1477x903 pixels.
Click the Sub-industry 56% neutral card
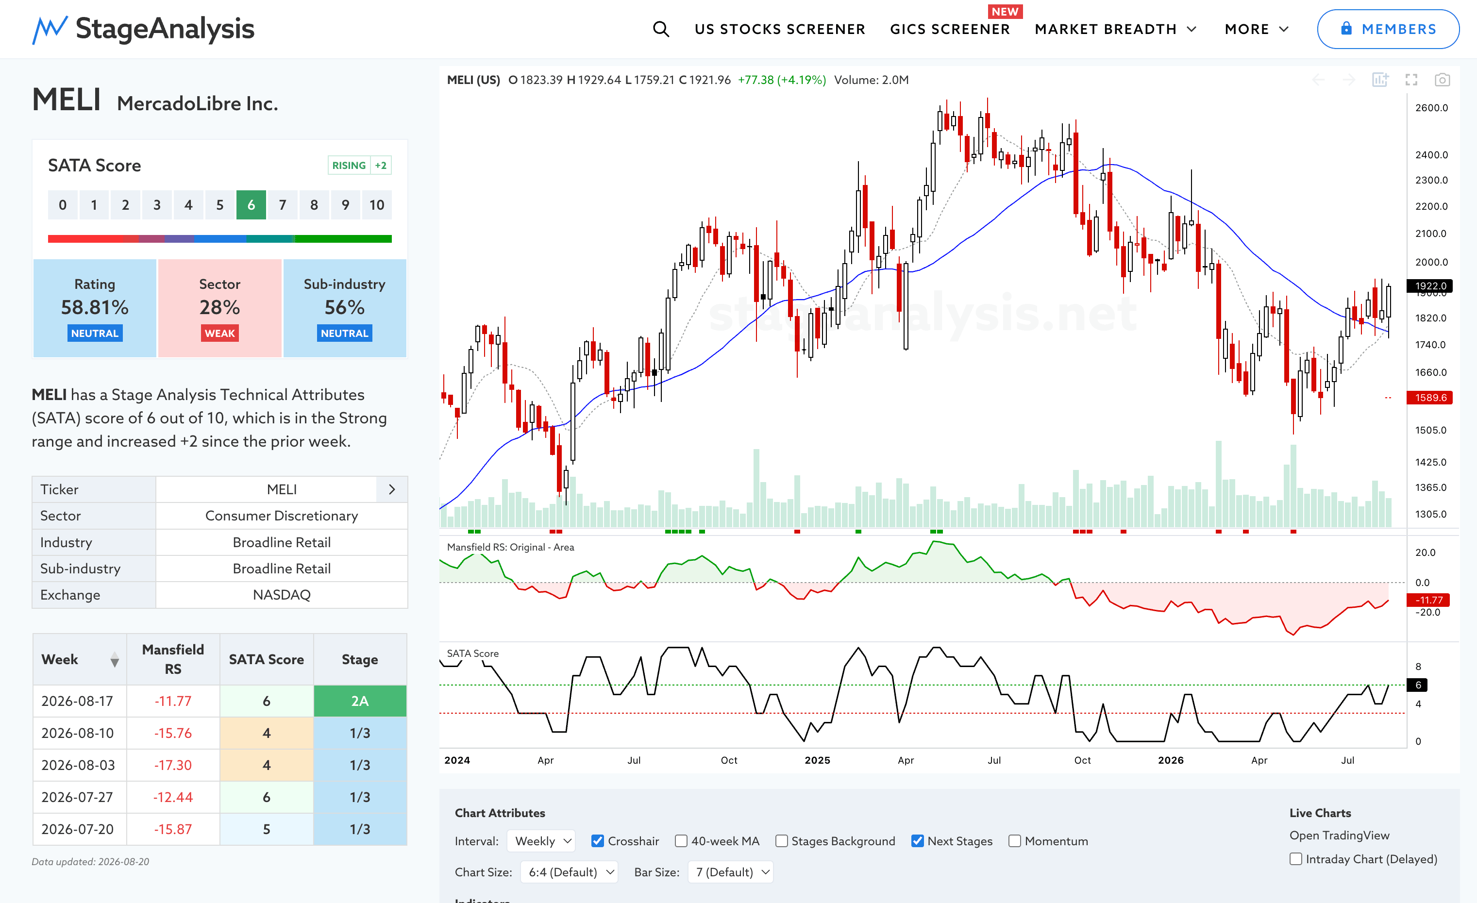pyautogui.click(x=345, y=309)
